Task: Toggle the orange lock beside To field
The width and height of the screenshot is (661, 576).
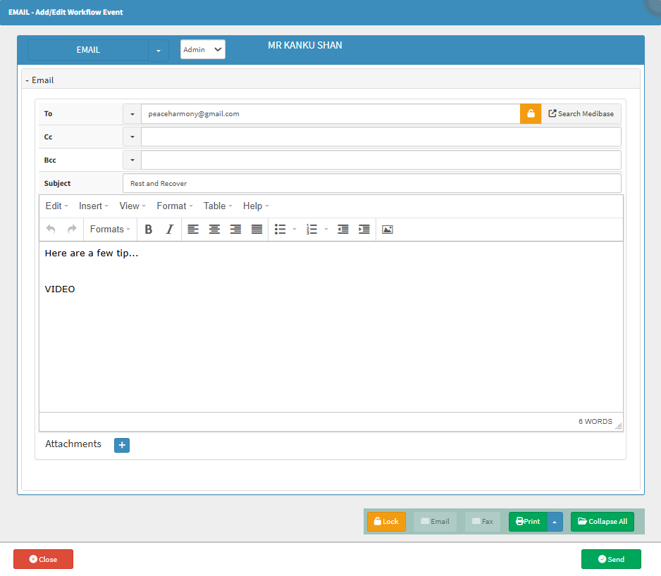Action: (x=531, y=114)
